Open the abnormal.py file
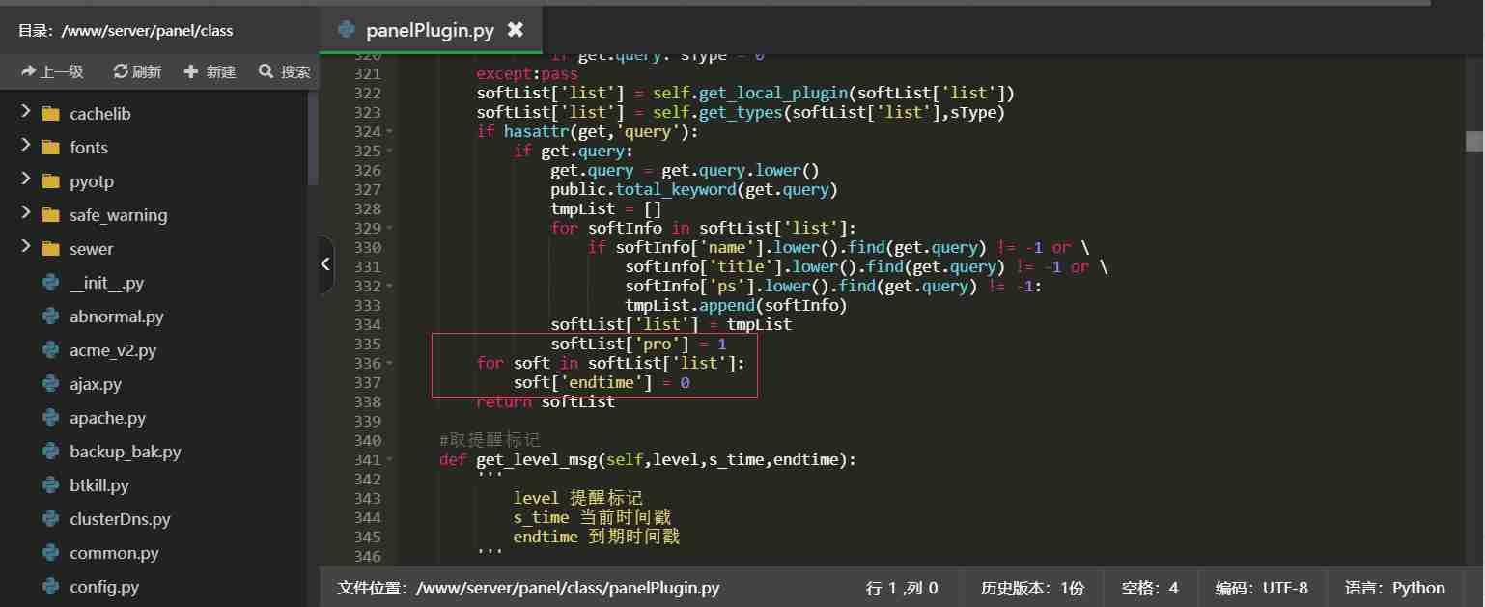The width and height of the screenshot is (1485, 607). pos(117,317)
